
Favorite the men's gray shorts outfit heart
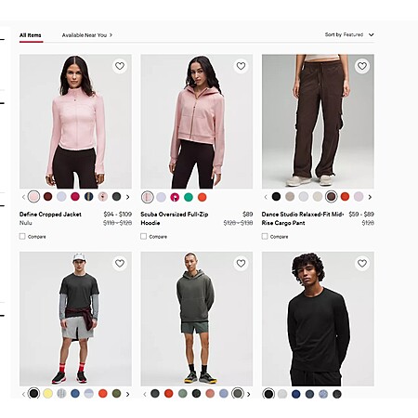tap(120, 263)
